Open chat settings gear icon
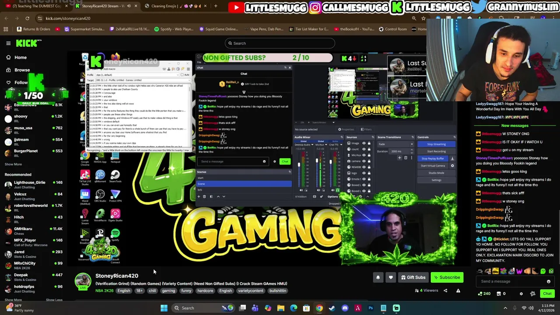The width and height of the screenshot is (560, 315). 521,294
